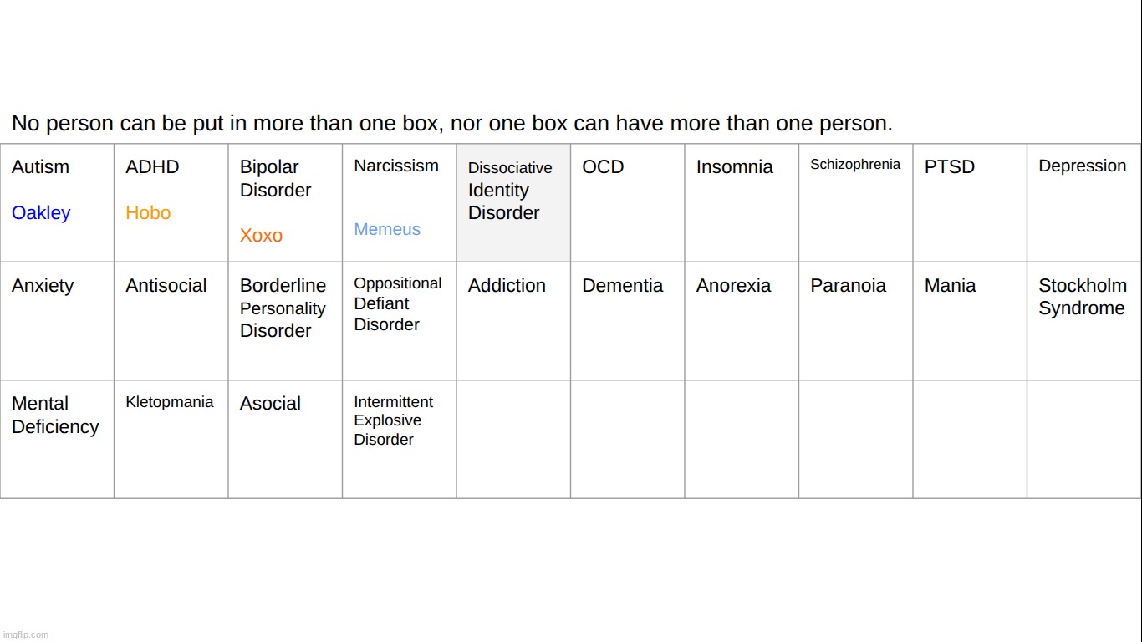Click the Intermittent Explosive Disorder box
1142x642 pixels.
399,439
